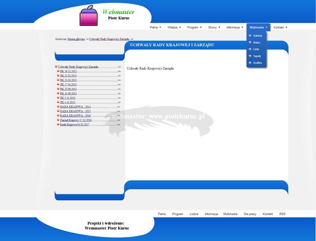The width and height of the screenshot is (316, 241).
Task: Open the Kontakt dropdown menu
Action: [280, 28]
